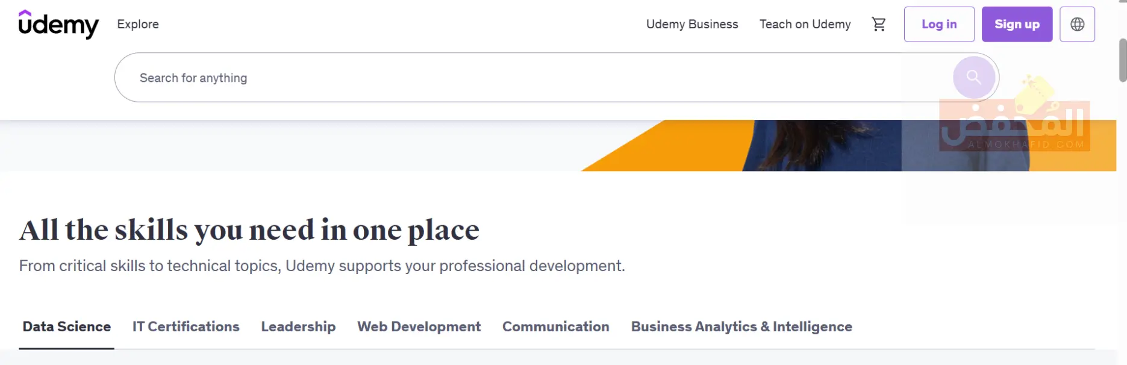Click the Log in button
Image resolution: width=1127 pixels, height=365 pixels.
939,24
